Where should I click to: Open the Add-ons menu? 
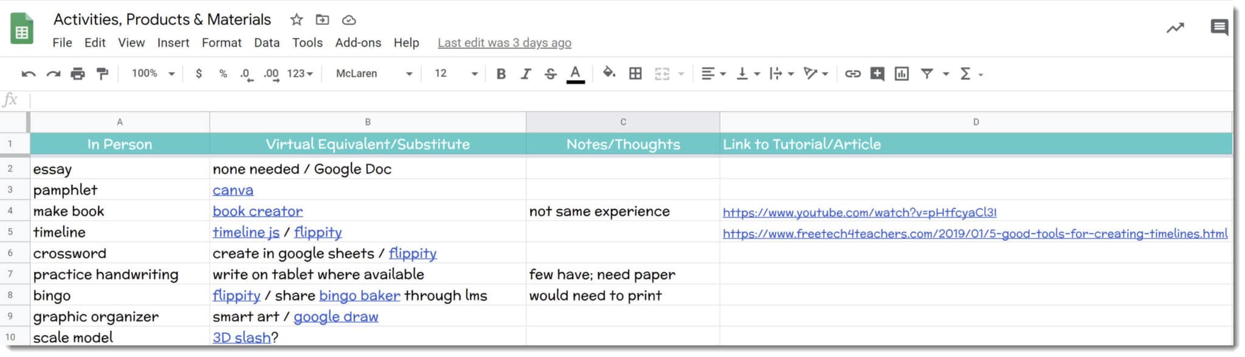[358, 43]
